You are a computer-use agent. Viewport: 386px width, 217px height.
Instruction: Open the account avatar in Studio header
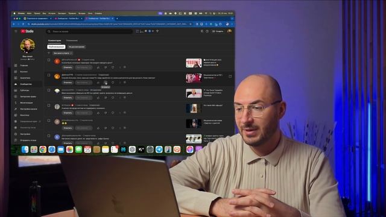[x=229, y=31]
